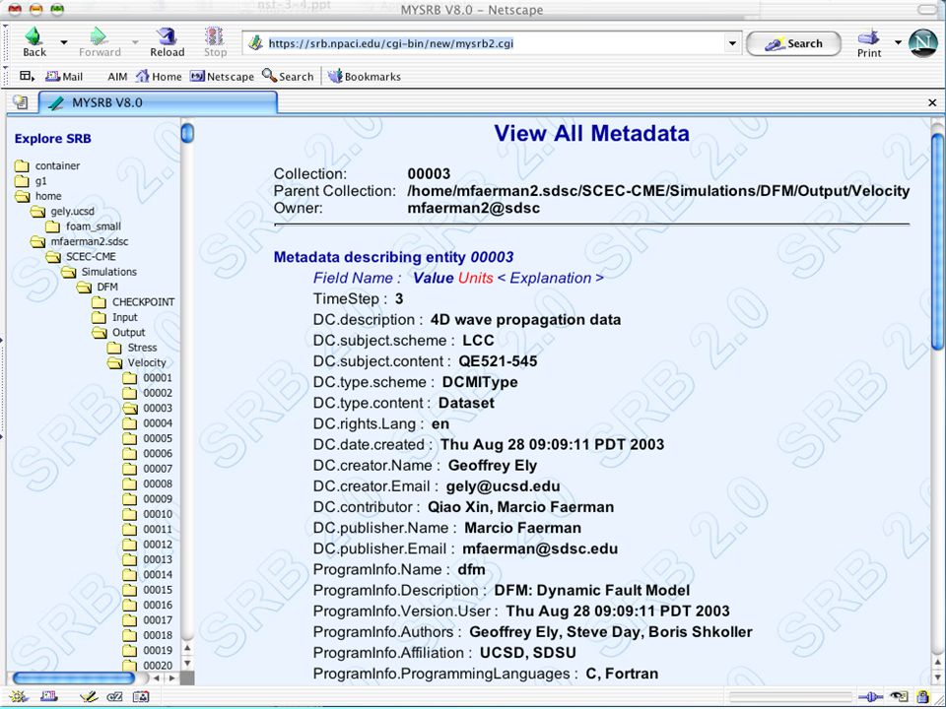Image resolution: width=946 pixels, height=709 pixels.
Task: Click the left tree vertical scrollbar thumb
Action: tap(187, 133)
